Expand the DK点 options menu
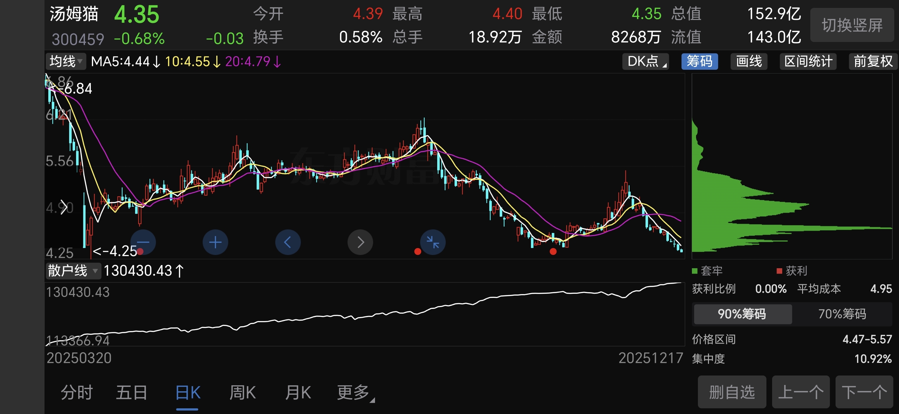 646,62
